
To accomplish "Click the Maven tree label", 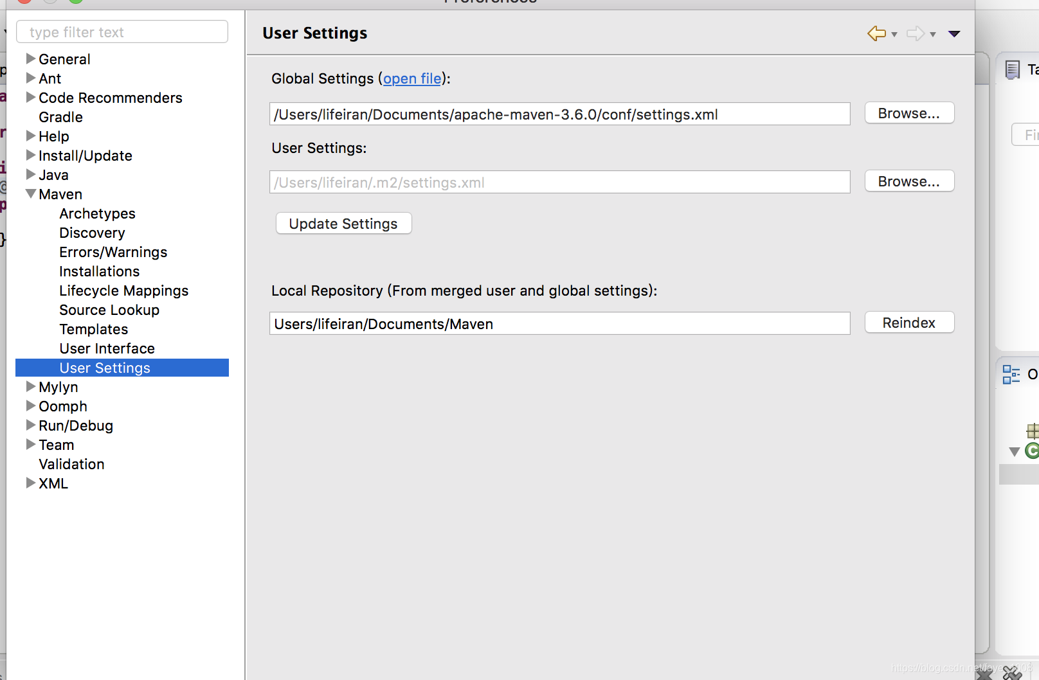I will pyautogui.click(x=60, y=194).
